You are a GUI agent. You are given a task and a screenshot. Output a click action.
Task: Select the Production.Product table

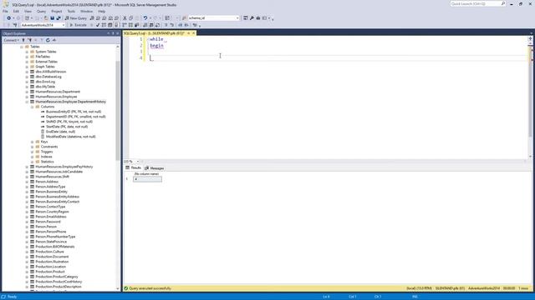50,272
